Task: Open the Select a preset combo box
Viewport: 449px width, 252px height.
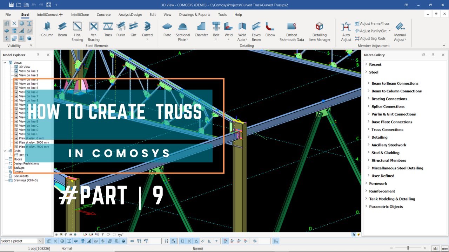Action: pos(21,241)
